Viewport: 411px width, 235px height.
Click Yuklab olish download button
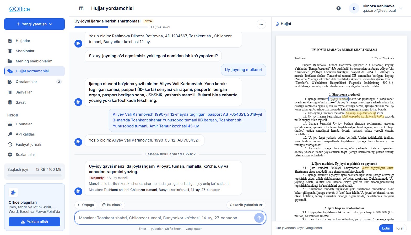[x=34, y=222]
